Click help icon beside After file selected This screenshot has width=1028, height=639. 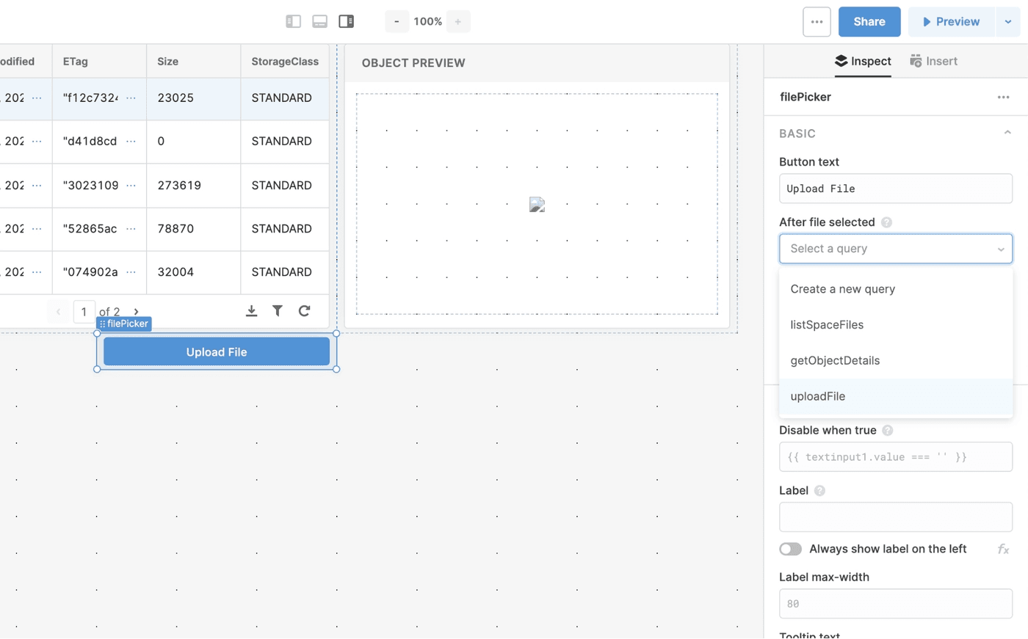[886, 222]
